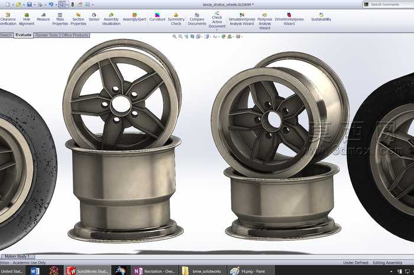The image size is (414, 275).
Task: Select the Measure tool
Action: [43, 17]
